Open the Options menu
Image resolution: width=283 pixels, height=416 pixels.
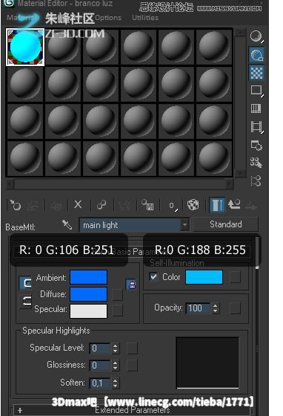108,18
